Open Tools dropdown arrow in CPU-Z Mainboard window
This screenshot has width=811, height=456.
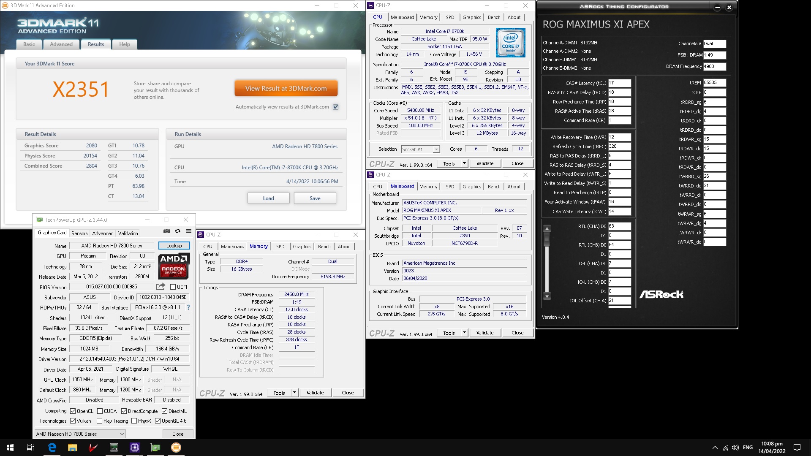click(464, 333)
